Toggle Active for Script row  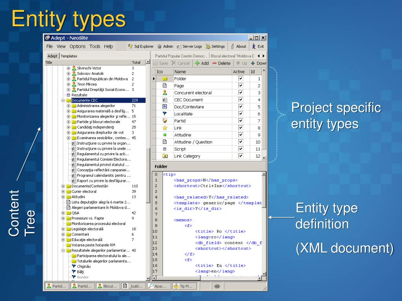coord(241,149)
